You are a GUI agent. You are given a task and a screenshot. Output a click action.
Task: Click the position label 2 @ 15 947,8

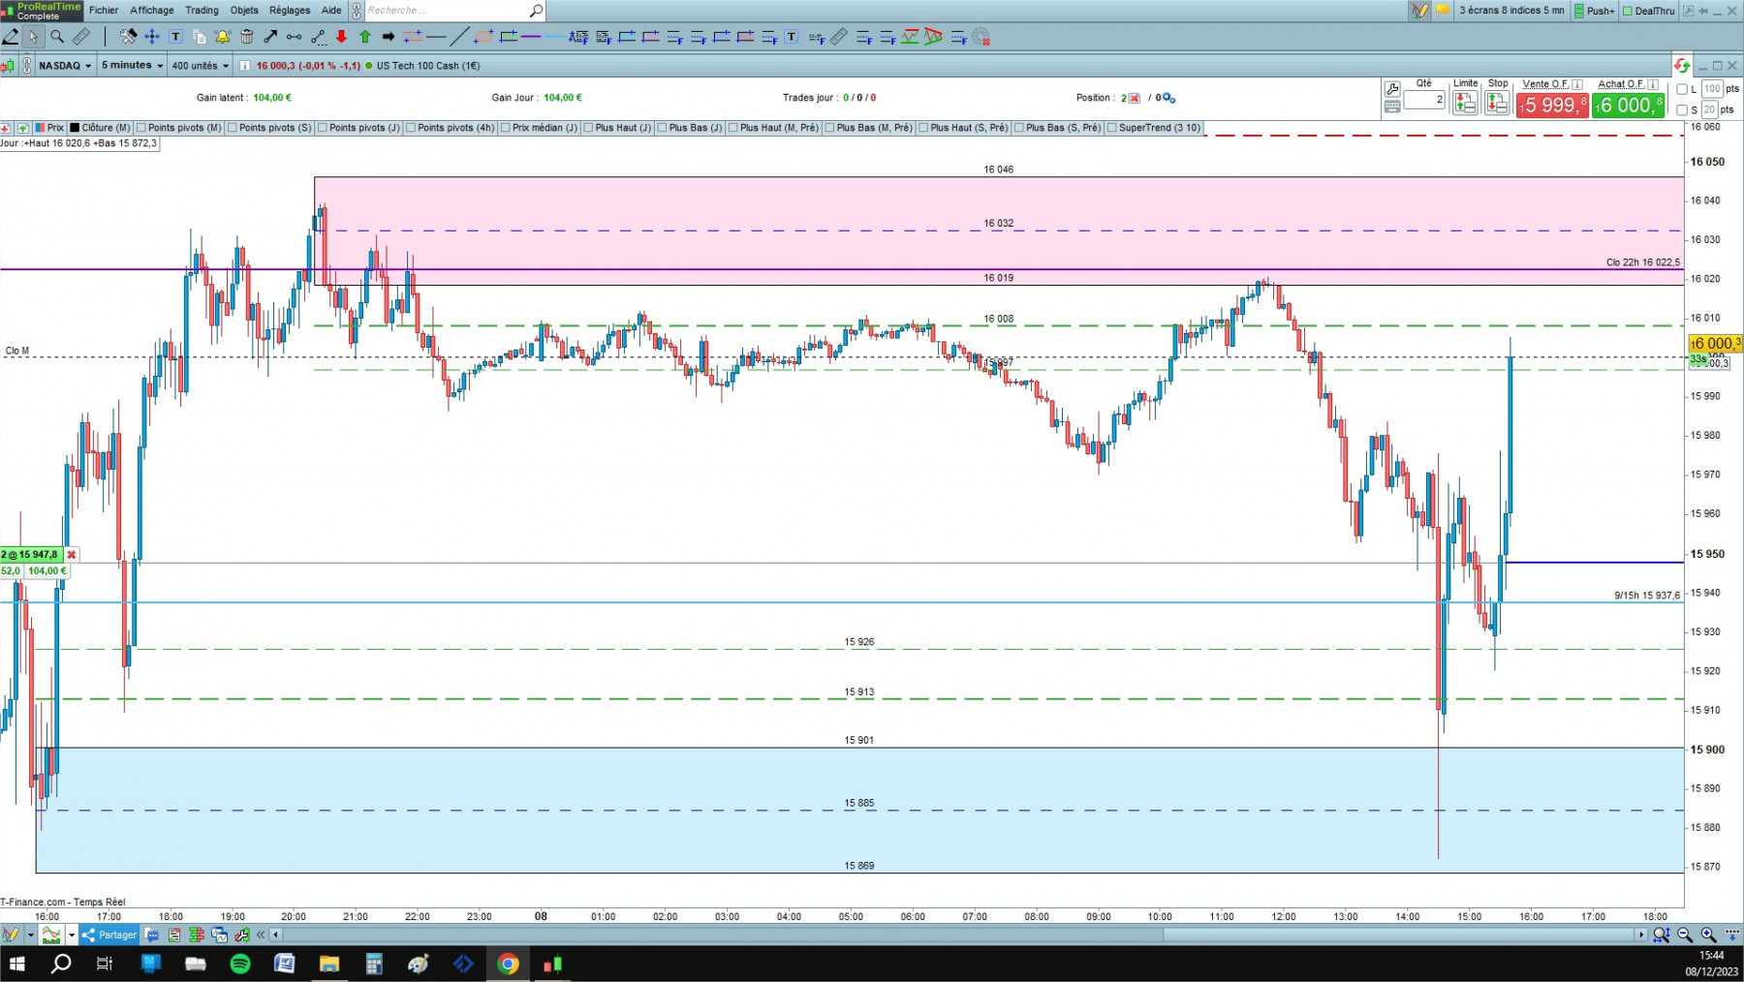pyautogui.click(x=31, y=555)
